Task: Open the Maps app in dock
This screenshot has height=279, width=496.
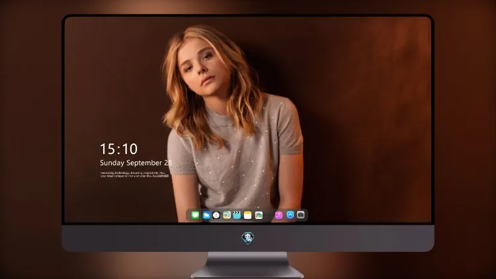Action: click(227, 215)
